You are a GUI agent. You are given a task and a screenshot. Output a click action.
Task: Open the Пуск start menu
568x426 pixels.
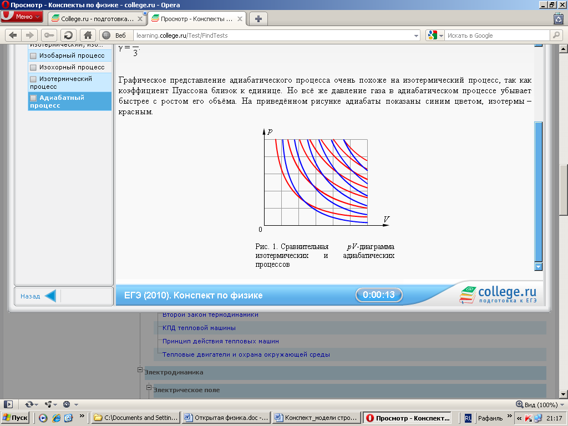click(15, 418)
